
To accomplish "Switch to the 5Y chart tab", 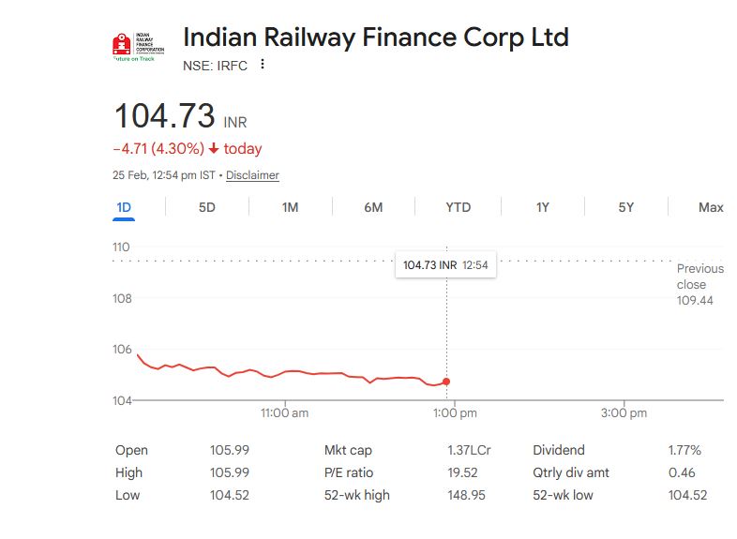I will [x=625, y=207].
